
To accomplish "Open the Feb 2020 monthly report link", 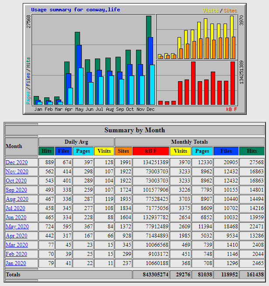I will pyautogui.click(x=16, y=254).
